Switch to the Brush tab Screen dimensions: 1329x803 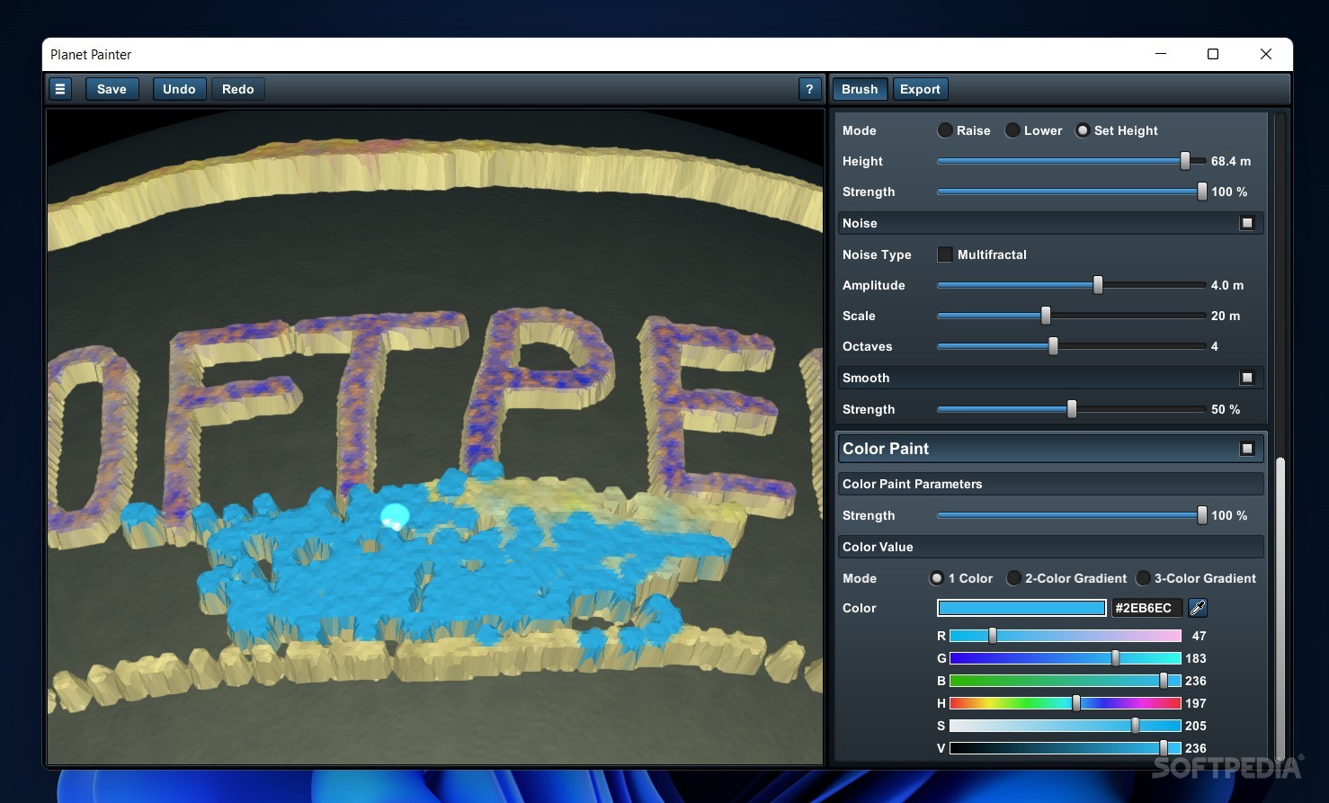pyautogui.click(x=860, y=89)
